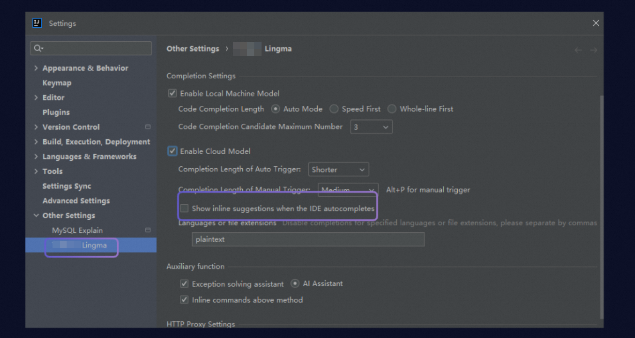This screenshot has height=338, width=635.
Task: Open Completion Length of Auto Trigger dropdown
Action: [339, 169]
